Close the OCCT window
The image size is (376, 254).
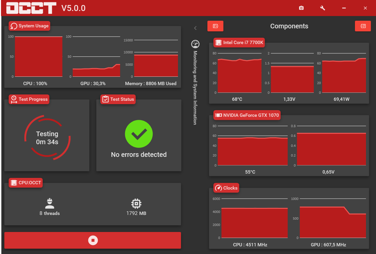pos(365,8)
